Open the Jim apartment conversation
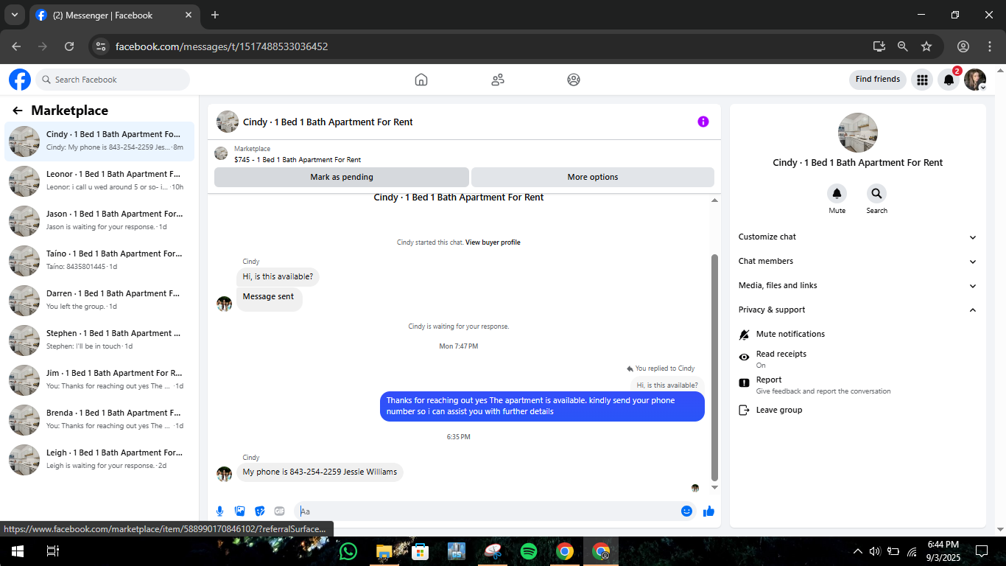 (x=99, y=380)
